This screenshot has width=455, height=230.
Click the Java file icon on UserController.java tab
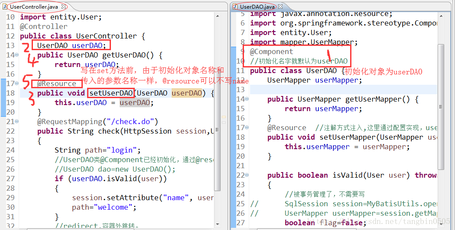(x=5, y=6)
